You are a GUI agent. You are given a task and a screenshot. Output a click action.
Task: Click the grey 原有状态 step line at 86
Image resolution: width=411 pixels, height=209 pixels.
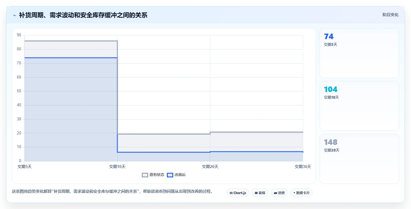tap(71, 41)
